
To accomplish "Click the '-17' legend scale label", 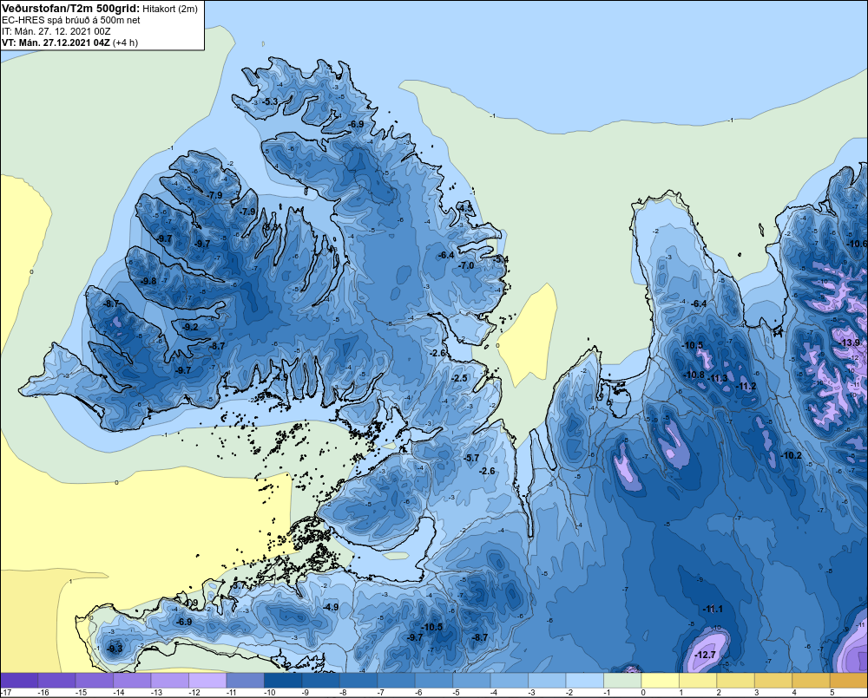I will (x=6, y=693).
